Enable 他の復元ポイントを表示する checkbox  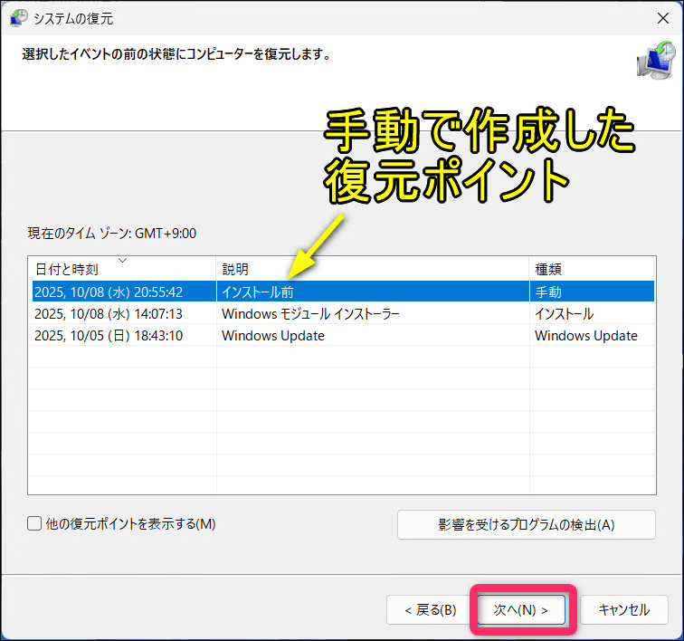(x=35, y=523)
